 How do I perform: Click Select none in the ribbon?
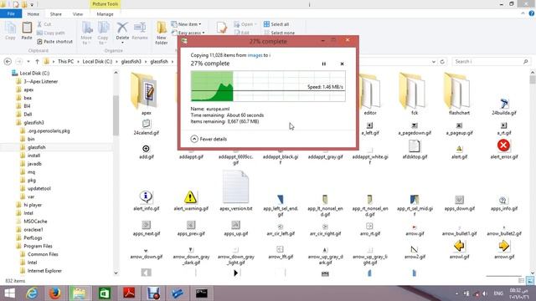pyautogui.click(x=279, y=33)
